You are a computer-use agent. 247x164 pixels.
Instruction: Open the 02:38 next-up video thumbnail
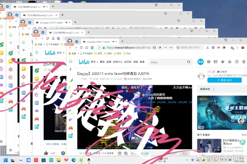pos(209,145)
